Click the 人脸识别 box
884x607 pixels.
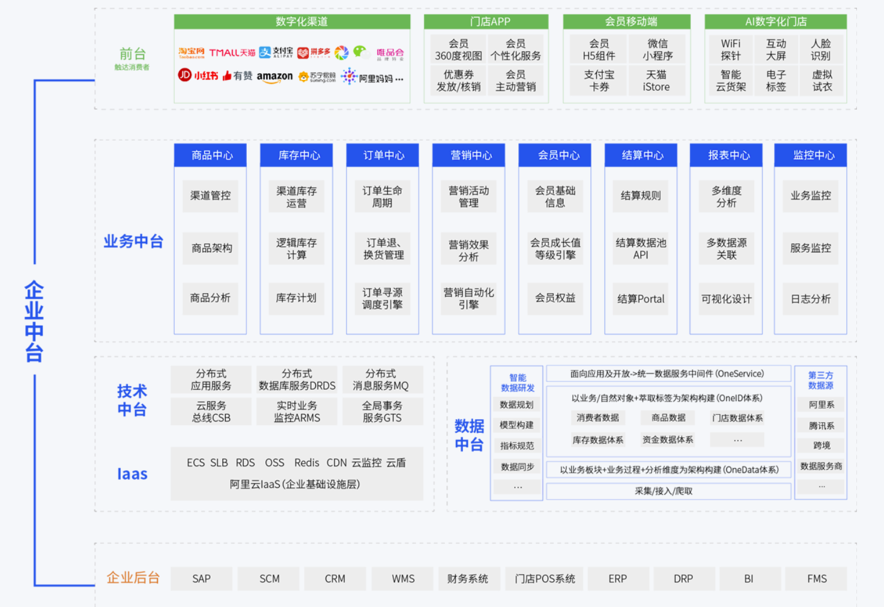[x=820, y=50]
